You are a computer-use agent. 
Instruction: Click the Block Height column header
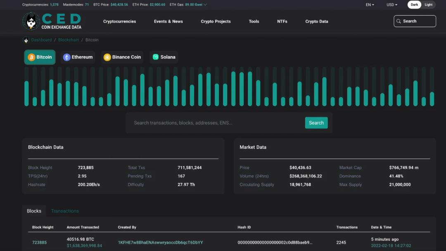pyautogui.click(x=43, y=227)
